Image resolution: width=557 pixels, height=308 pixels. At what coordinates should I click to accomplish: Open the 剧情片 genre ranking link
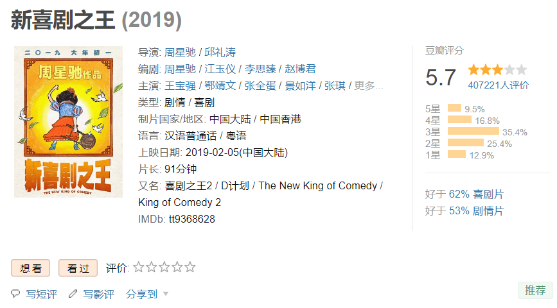[489, 210]
